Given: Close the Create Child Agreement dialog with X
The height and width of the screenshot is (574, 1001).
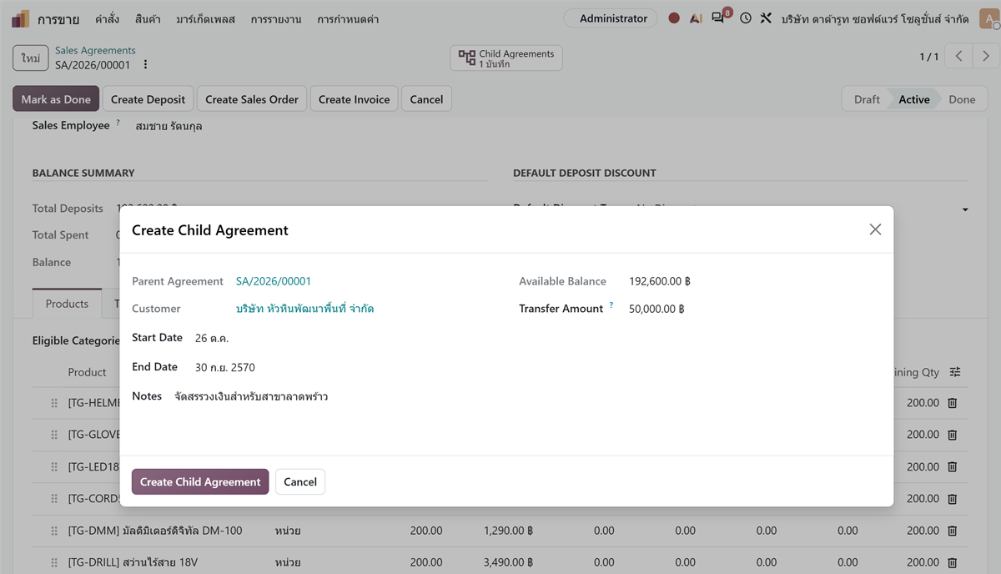Looking at the screenshot, I should (875, 229).
